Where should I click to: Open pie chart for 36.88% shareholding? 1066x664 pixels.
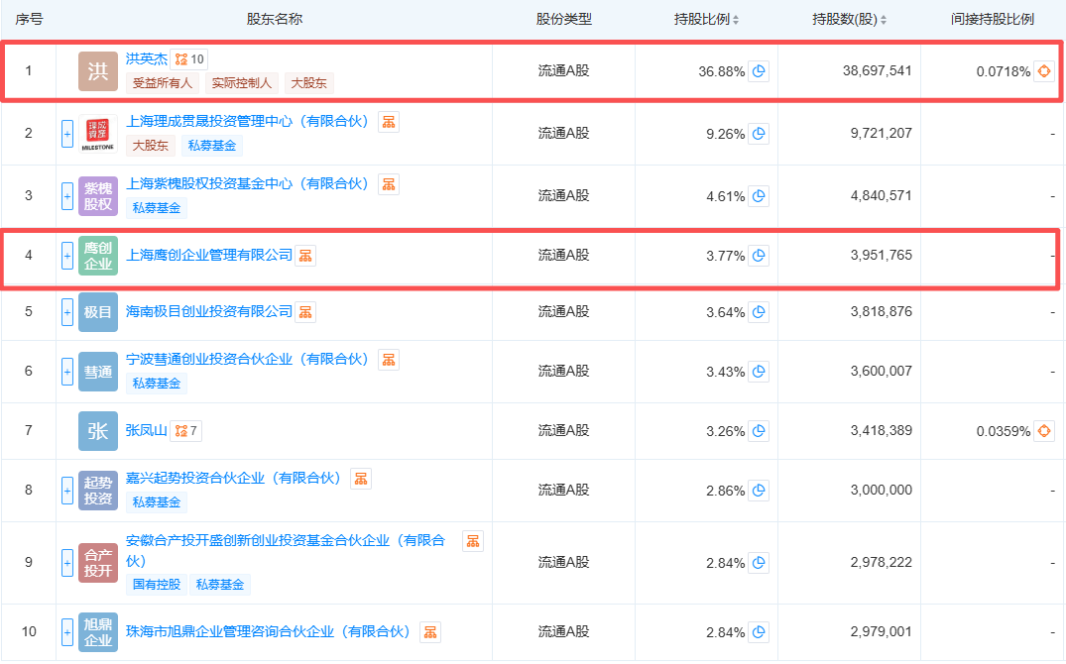[x=759, y=70]
